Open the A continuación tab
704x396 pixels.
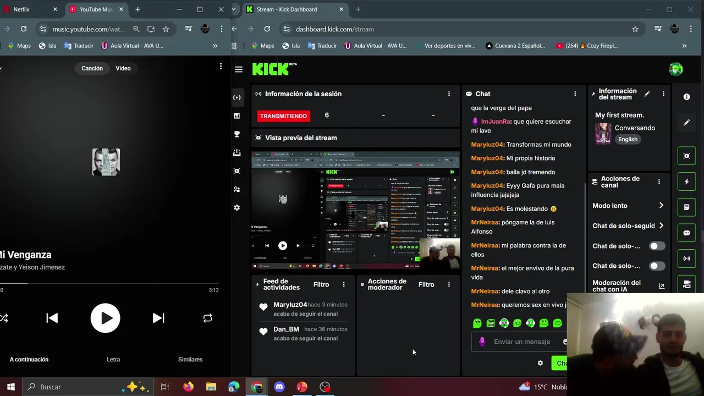(x=29, y=359)
